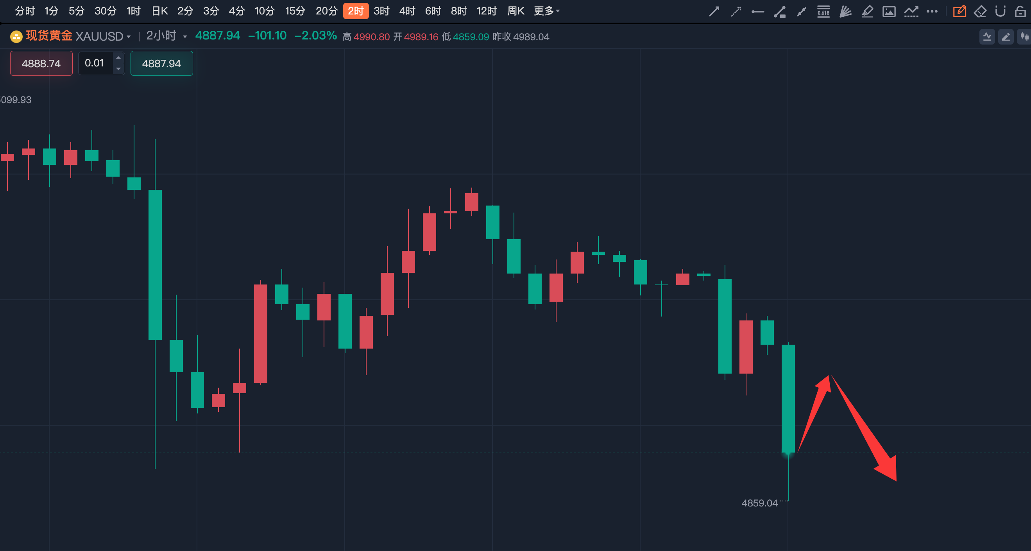Switch to the 4时 timeframe tab
This screenshot has width=1031, height=551.
pos(407,11)
